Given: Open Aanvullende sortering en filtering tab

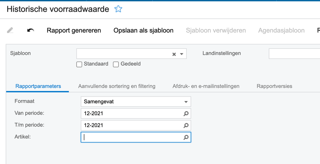Looking at the screenshot, I should (117, 86).
